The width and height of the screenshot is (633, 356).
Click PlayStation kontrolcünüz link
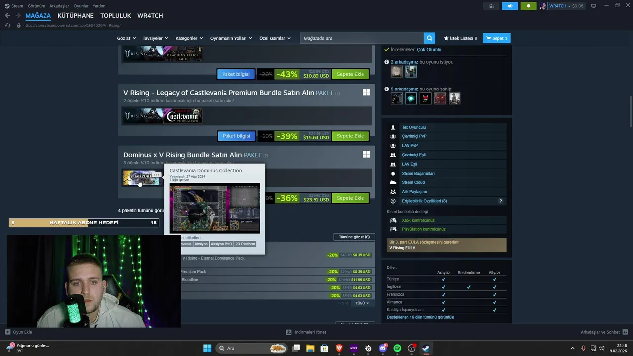[423, 229]
